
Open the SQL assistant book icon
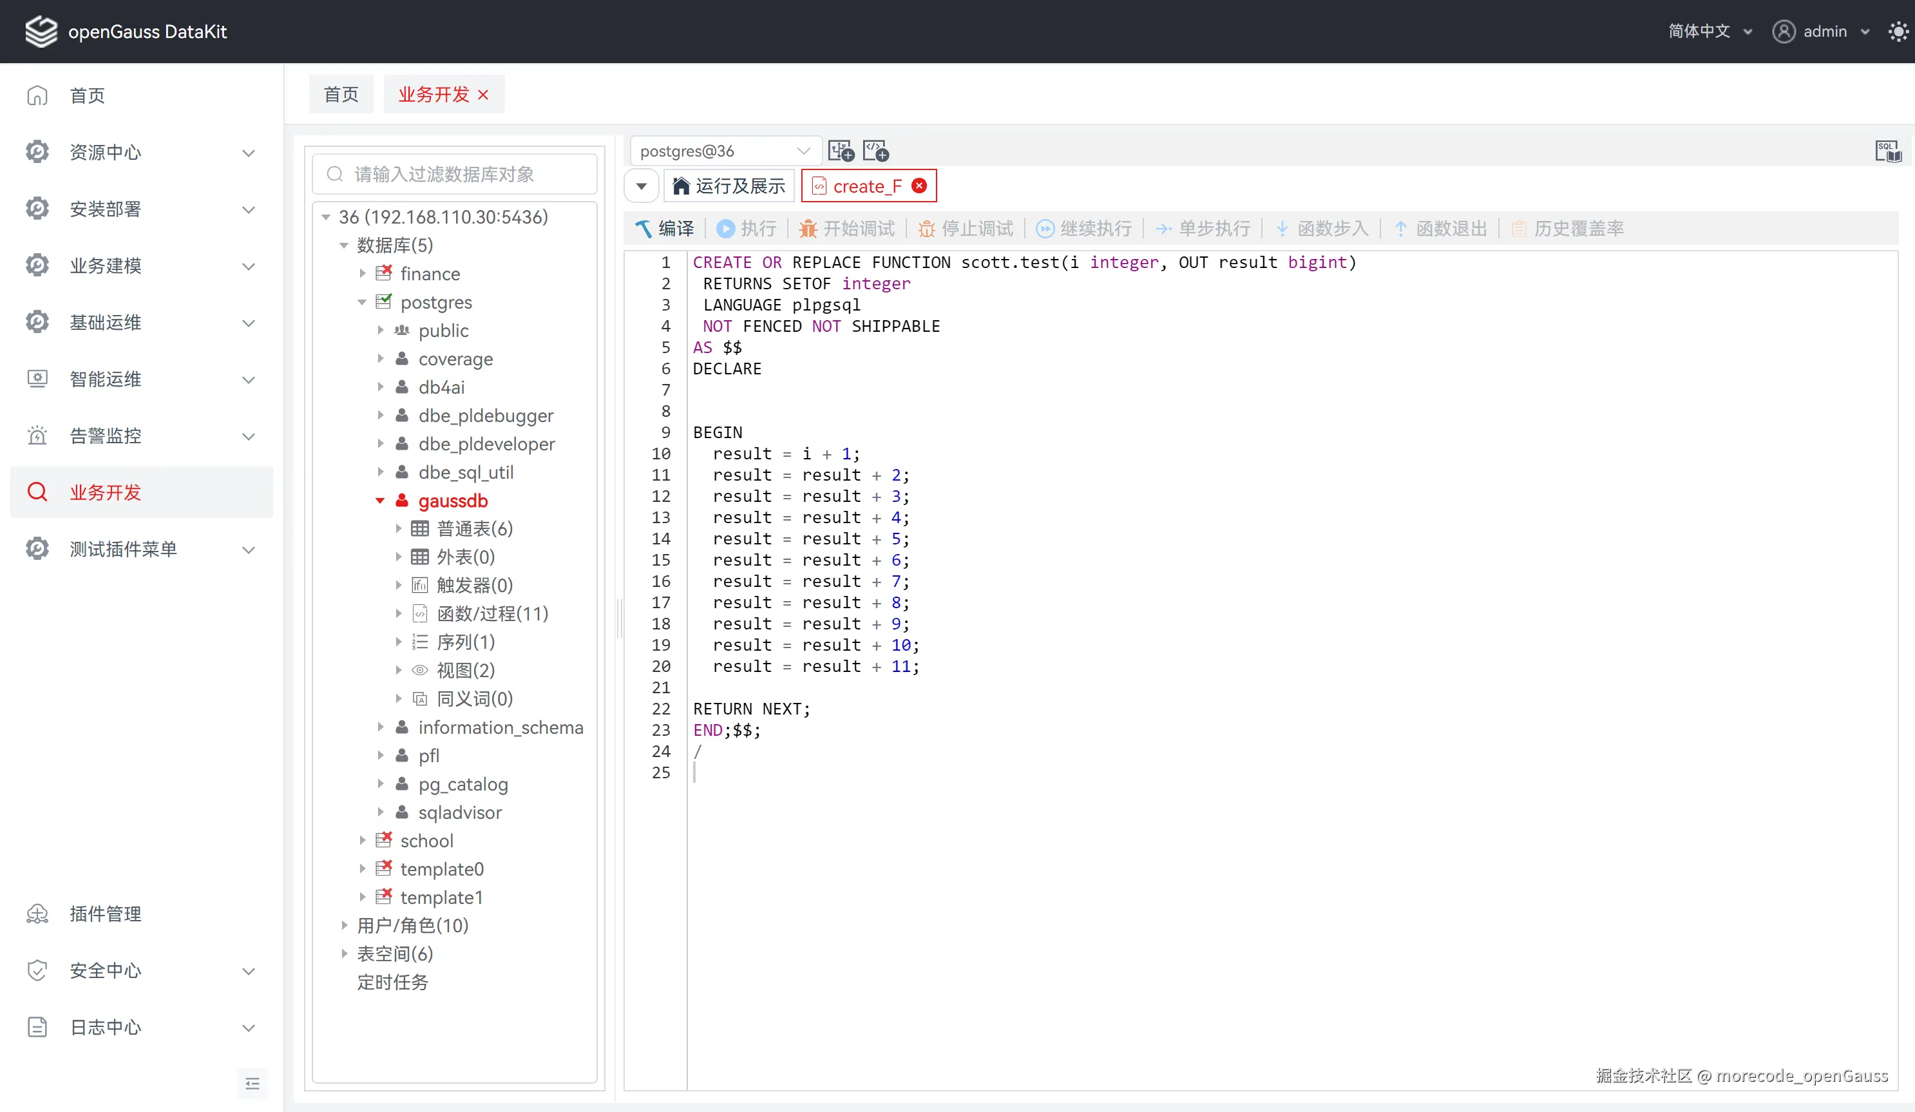pyautogui.click(x=1888, y=151)
